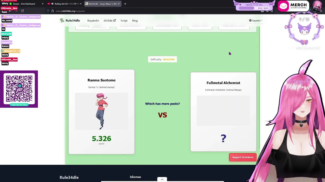This screenshot has width=325, height=182.
Task: Open the AO3dle external link
Action: (110, 20)
